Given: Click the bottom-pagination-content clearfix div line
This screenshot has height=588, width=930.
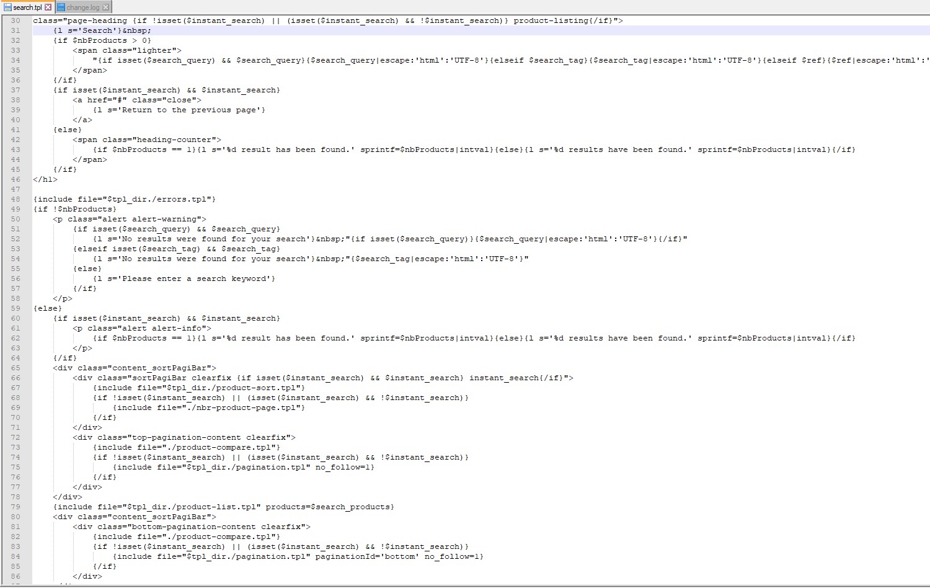Looking at the screenshot, I should pos(192,527).
